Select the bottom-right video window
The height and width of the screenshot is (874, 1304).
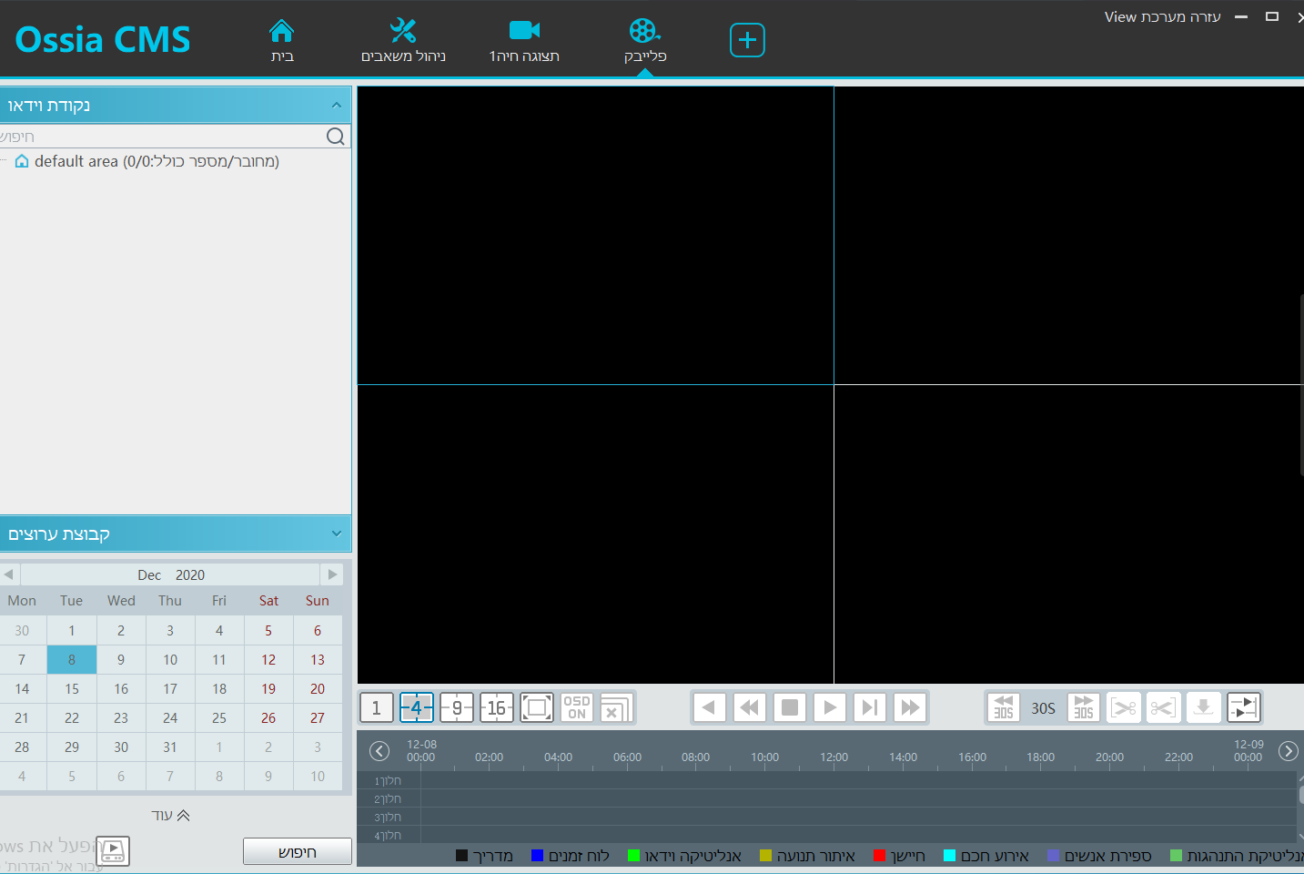tap(1068, 534)
